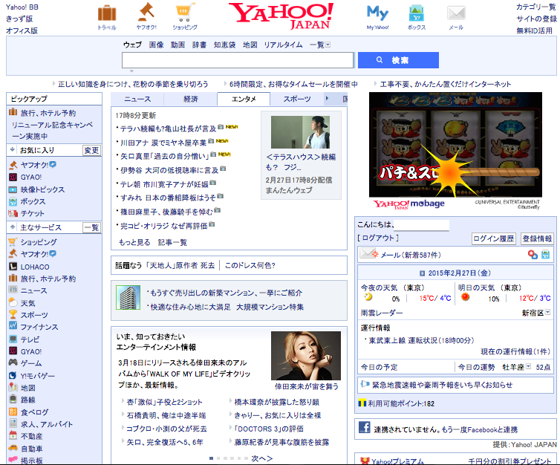Screen dimensions: 560x465
Task: Collapse the 主なサービス section arrow
Action: 13,227
